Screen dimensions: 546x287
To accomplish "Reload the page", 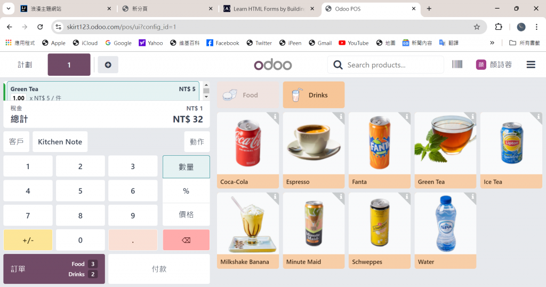I will coord(40,27).
